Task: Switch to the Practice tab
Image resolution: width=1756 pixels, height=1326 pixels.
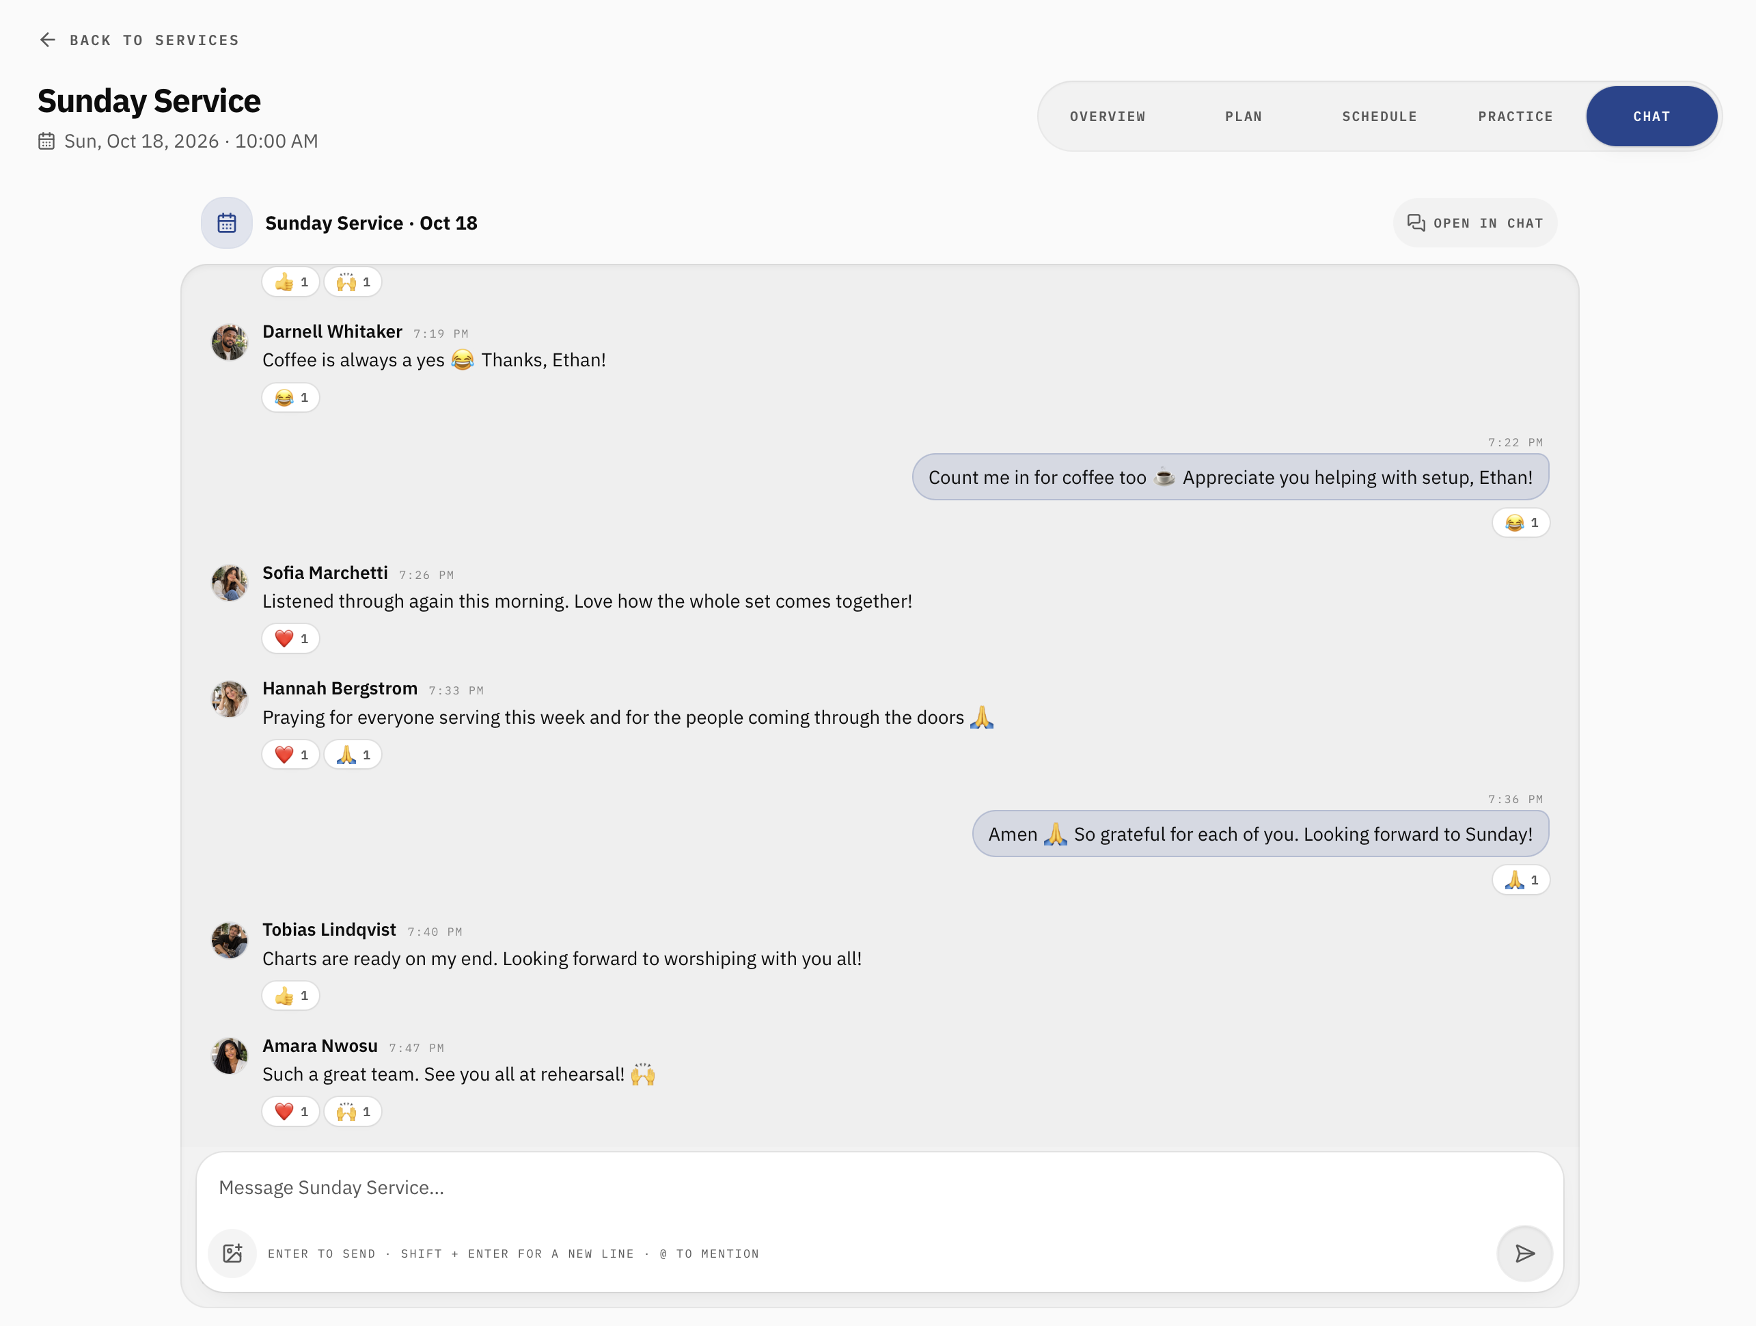Action: pos(1515,117)
